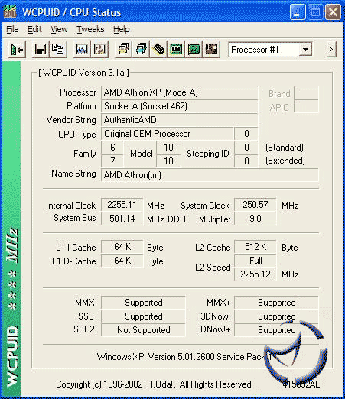Click the Processor field AMD Athlon XP
This screenshot has height=399, width=345.
click(179, 92)
